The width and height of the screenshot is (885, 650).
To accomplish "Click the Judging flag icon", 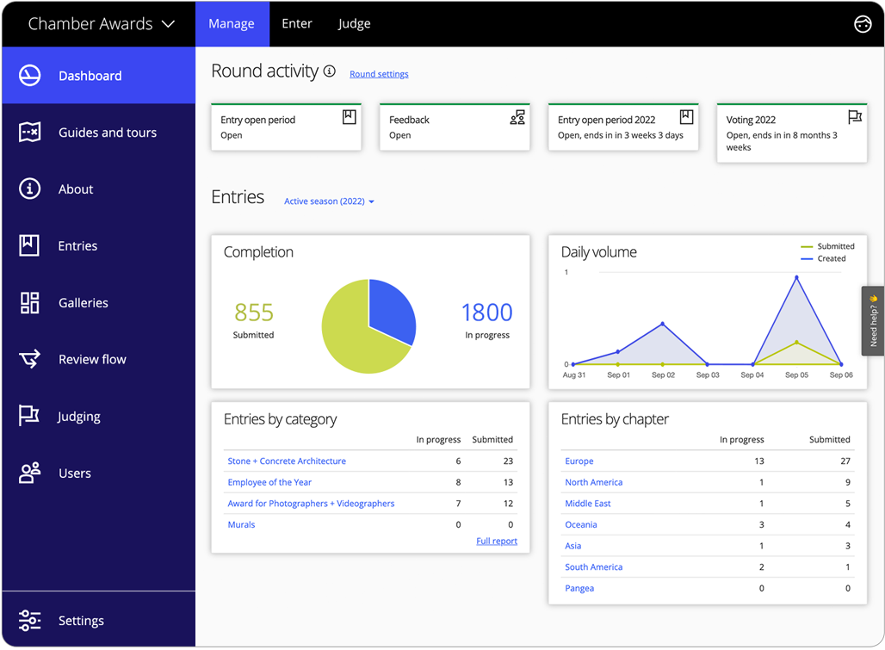I will point(28,416).
